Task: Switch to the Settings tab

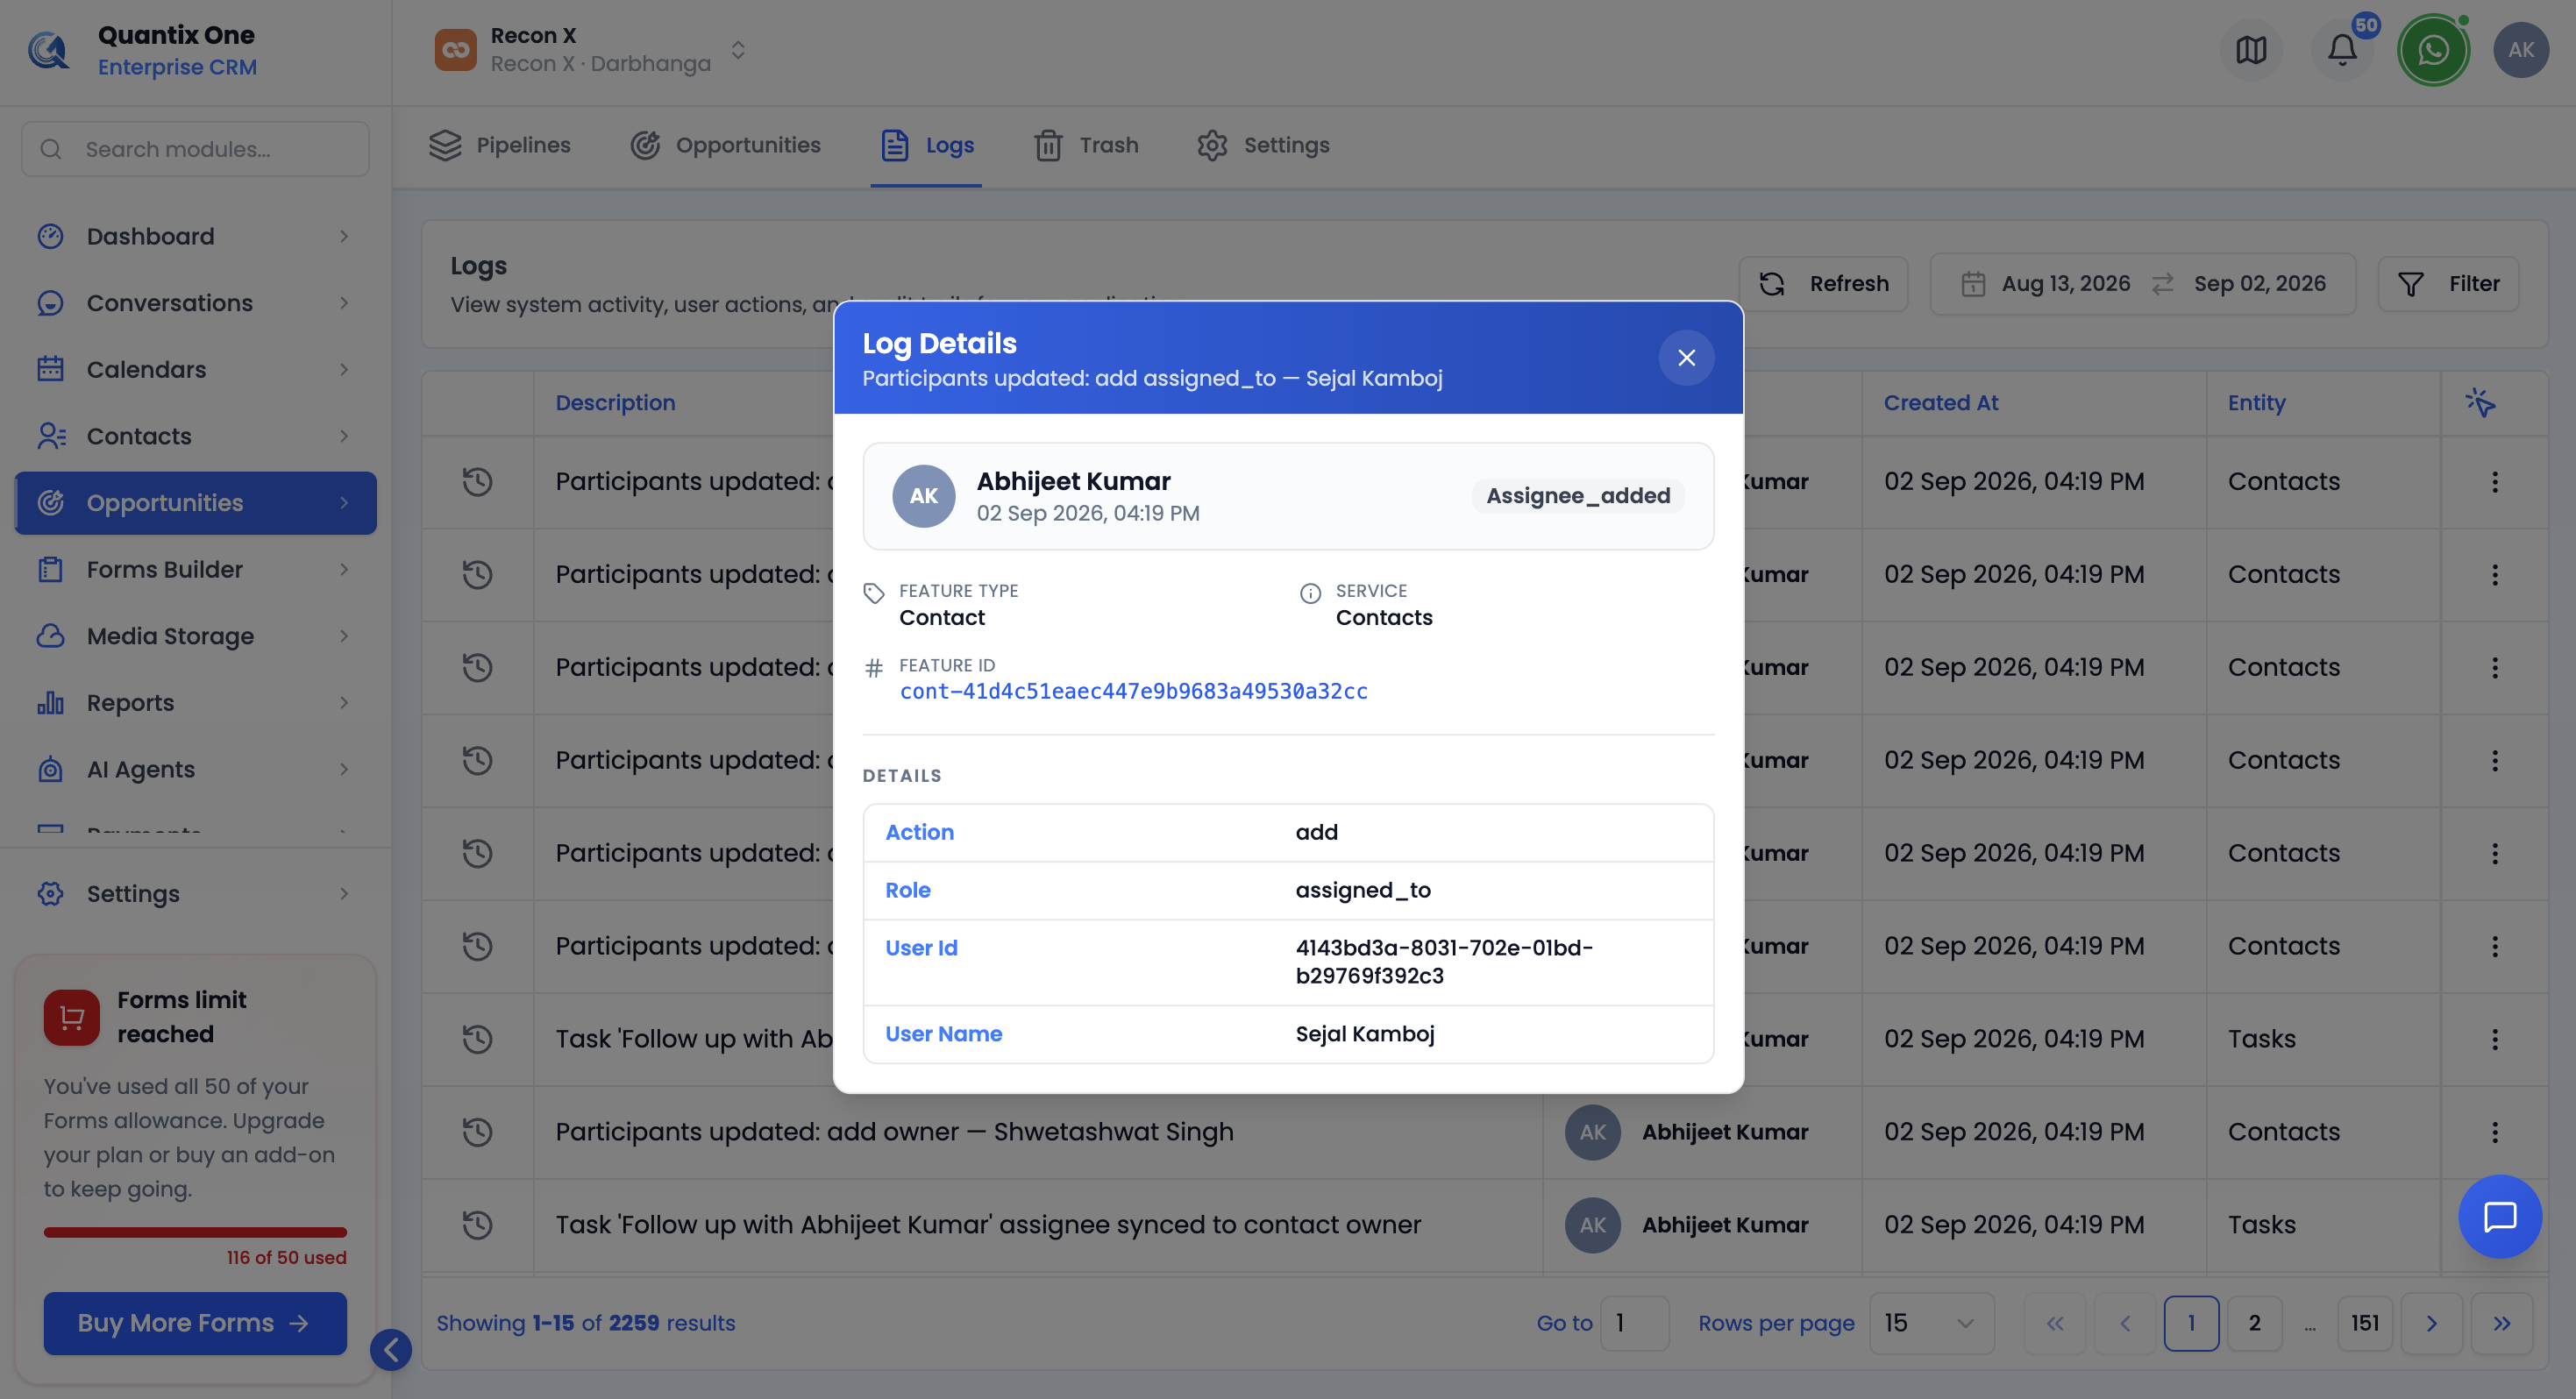Action: [x=1264, y=145]
